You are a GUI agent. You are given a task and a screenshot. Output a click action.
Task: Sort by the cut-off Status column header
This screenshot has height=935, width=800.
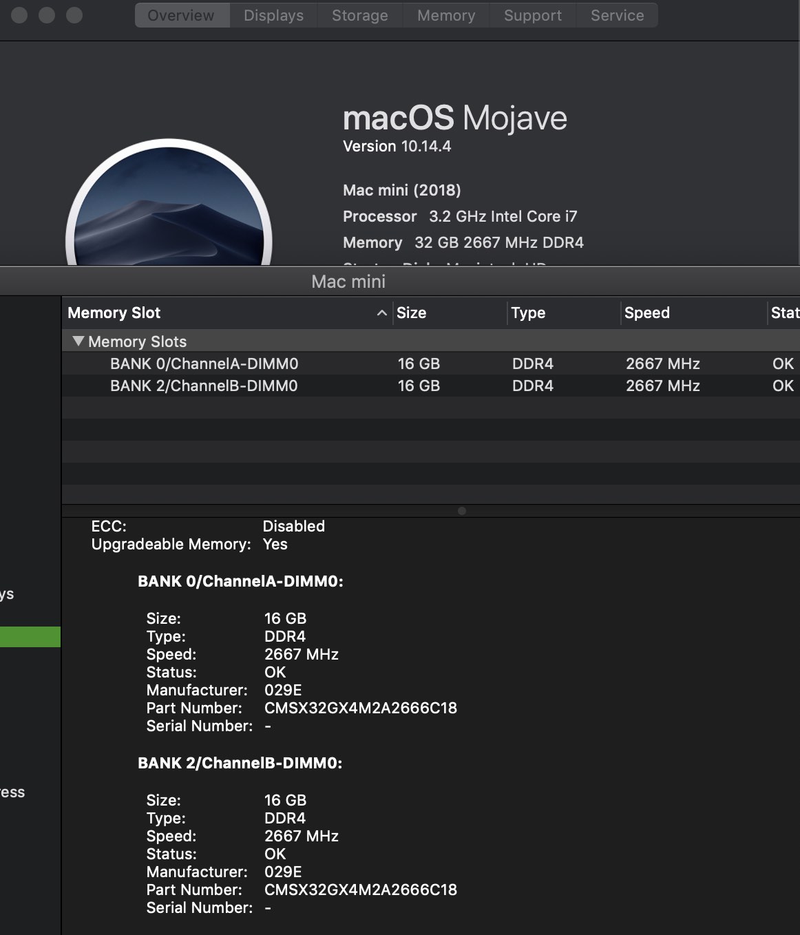point(784,313)
